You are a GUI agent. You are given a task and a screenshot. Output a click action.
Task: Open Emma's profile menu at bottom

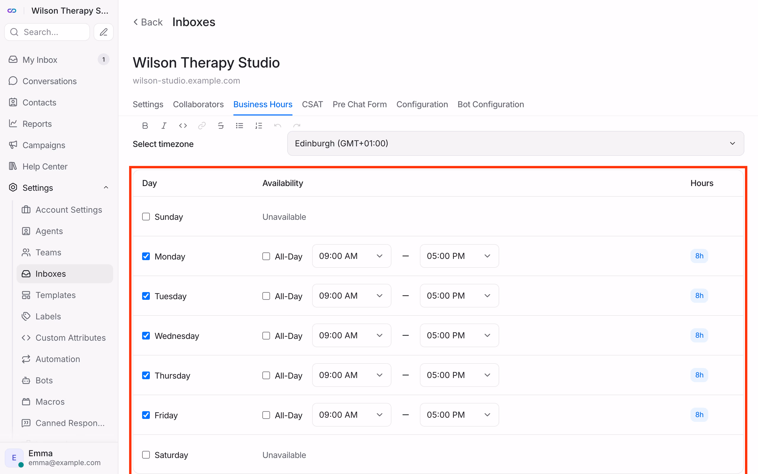(59, 458)
